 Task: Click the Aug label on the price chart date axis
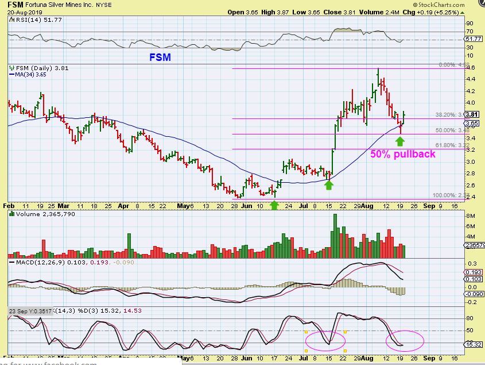click(367, 206)
